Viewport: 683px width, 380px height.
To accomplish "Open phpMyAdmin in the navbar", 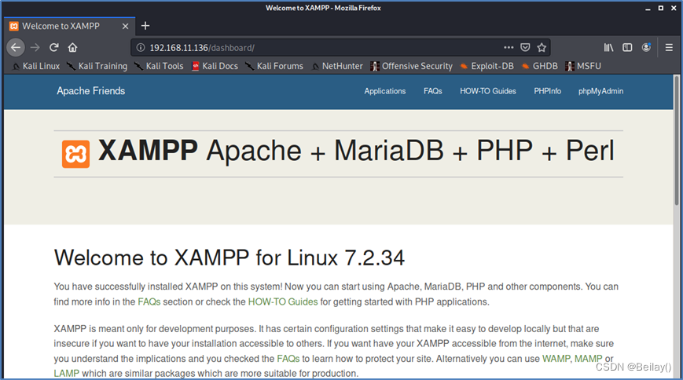I will (x=600, y=91).
